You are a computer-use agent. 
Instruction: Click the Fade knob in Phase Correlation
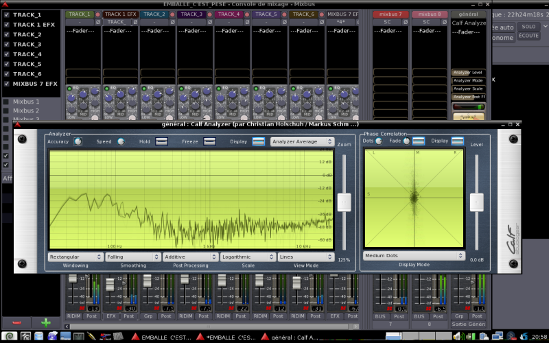tap(406, 141)
